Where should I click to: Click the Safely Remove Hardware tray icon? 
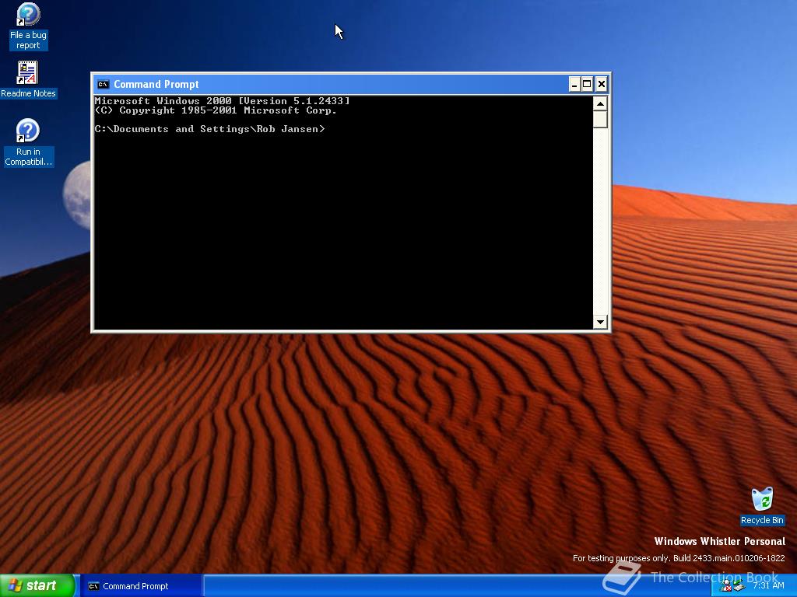click(x=739, y=586)
